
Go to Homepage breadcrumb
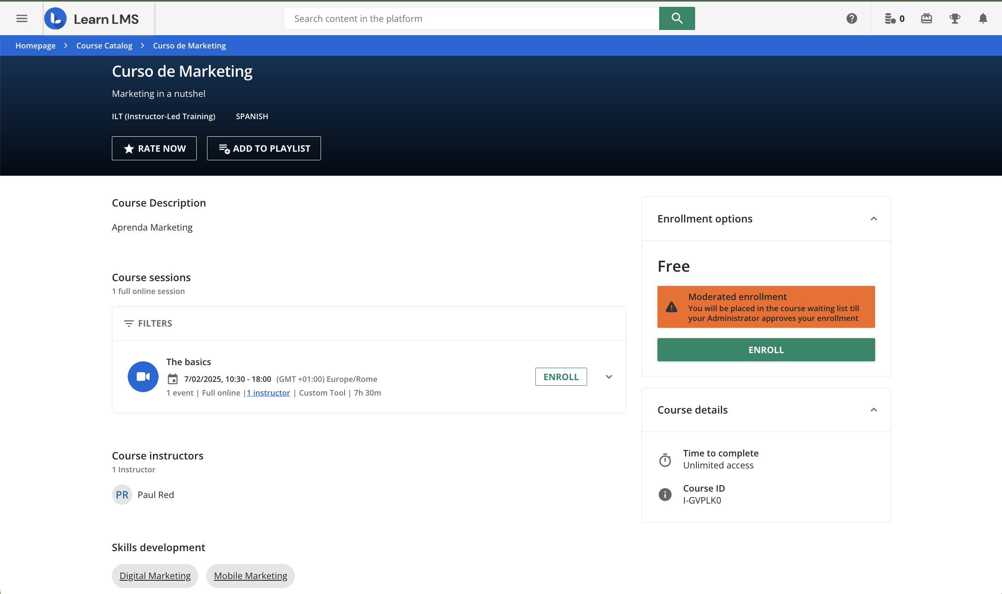(36, 45)
